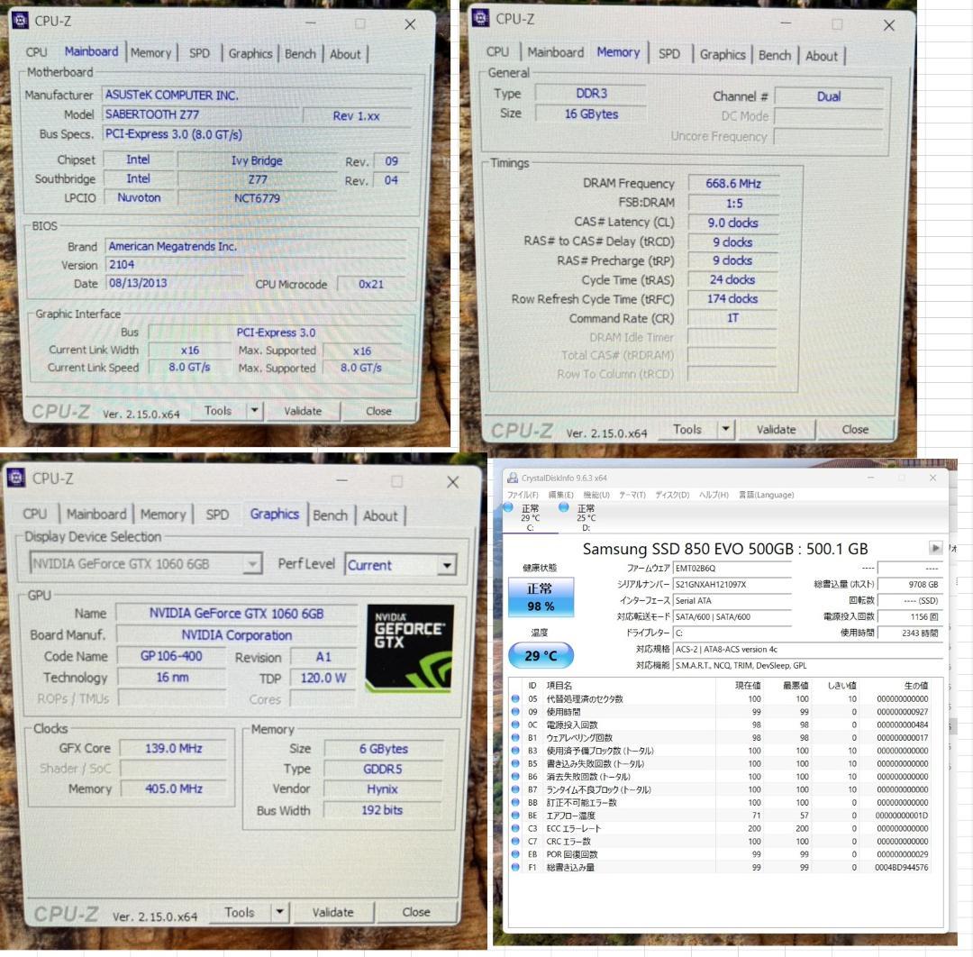The height and width of the screenshot is (957, 973).
Task: Open the Display Device Selection dropdown
Action: click(254, 563)
